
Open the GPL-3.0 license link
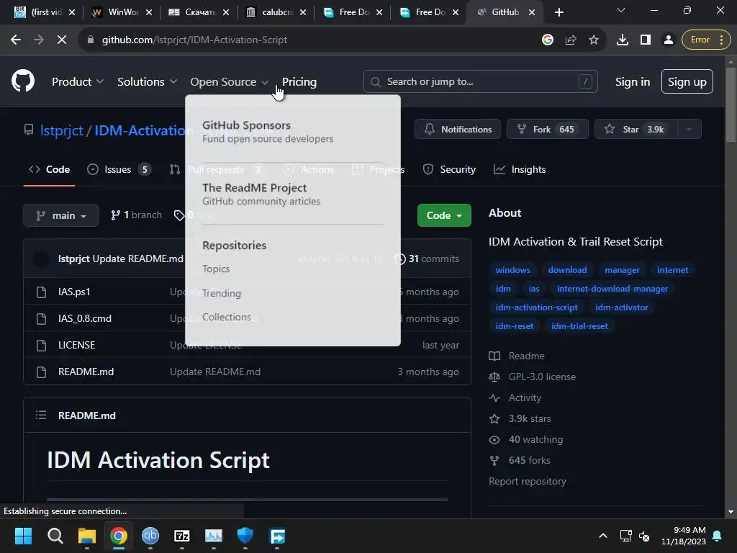tap(533, 377)
